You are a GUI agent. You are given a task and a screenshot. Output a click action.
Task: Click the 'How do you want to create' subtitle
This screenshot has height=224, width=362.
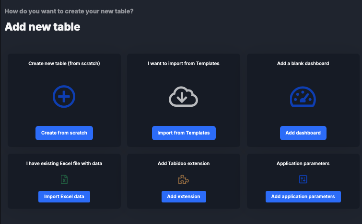click(69, 11)
